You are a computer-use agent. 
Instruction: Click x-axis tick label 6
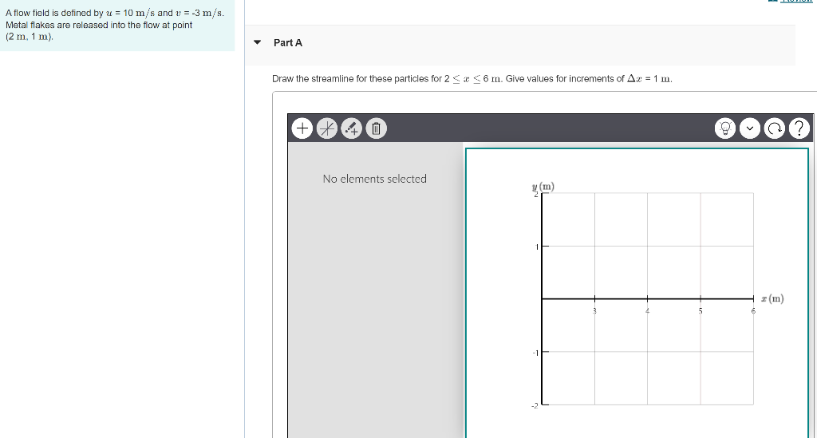[753, 311]
